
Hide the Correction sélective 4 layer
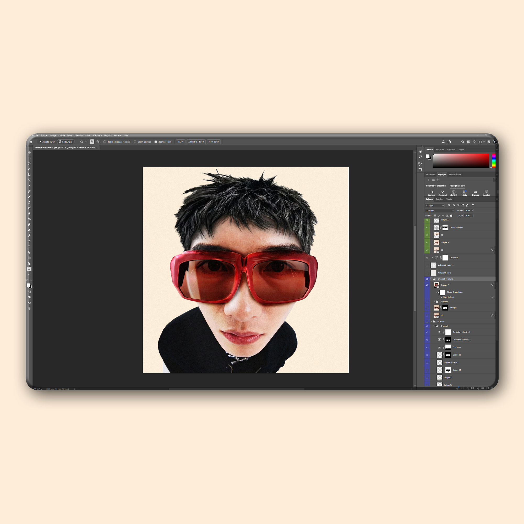tap(427, 332)
